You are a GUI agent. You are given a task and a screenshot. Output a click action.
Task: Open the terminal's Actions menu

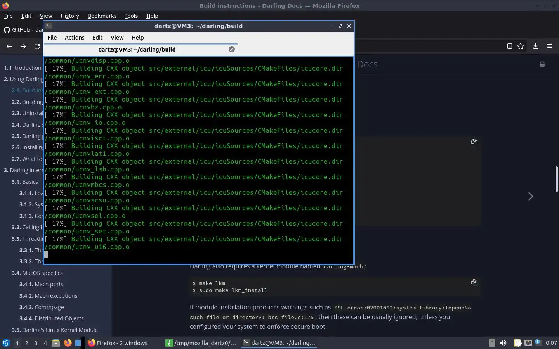click(75, 38)
